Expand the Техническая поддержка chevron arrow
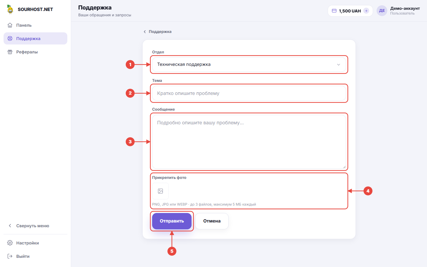The image size is (427, 267). pos(339,65)
